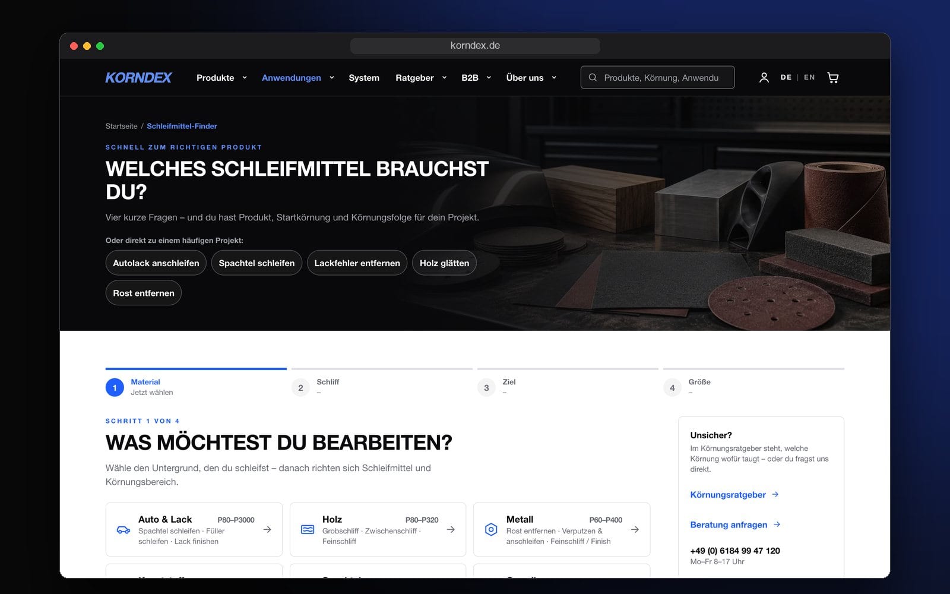
Task: Open the Ratgeber menu item
Action: point(414,78)
